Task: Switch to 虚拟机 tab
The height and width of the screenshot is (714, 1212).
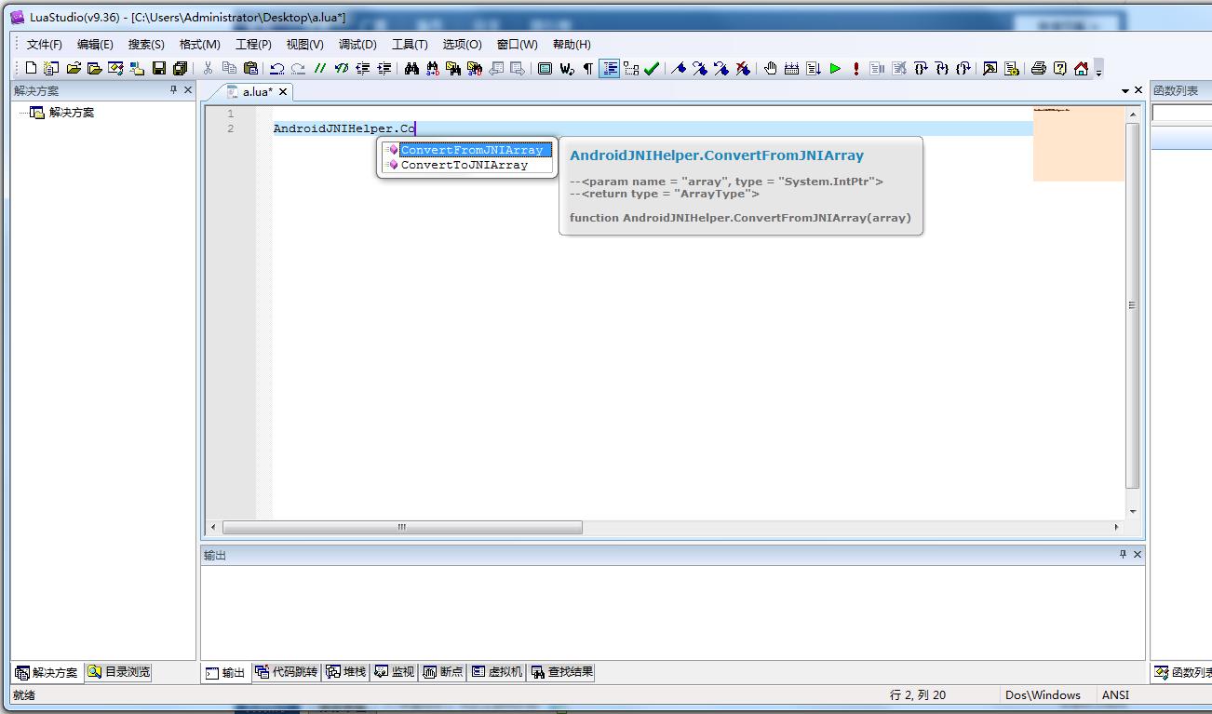Action: 497,672
